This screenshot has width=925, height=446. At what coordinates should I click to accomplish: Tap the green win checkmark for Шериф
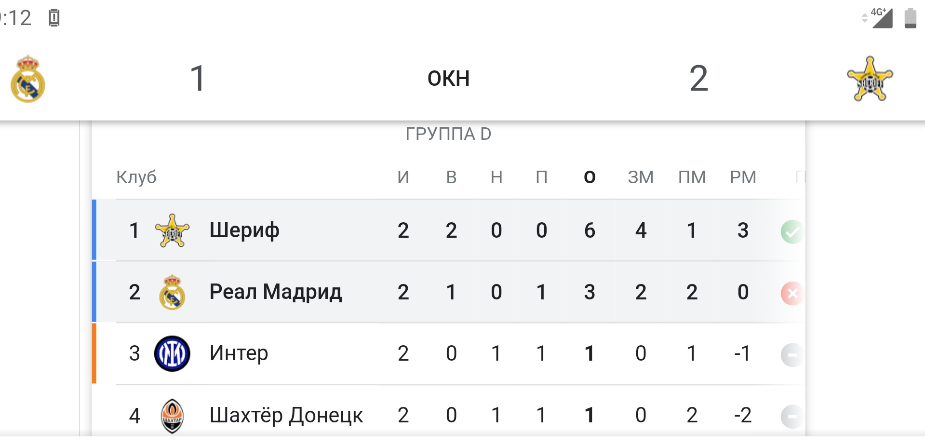(791, 232)
